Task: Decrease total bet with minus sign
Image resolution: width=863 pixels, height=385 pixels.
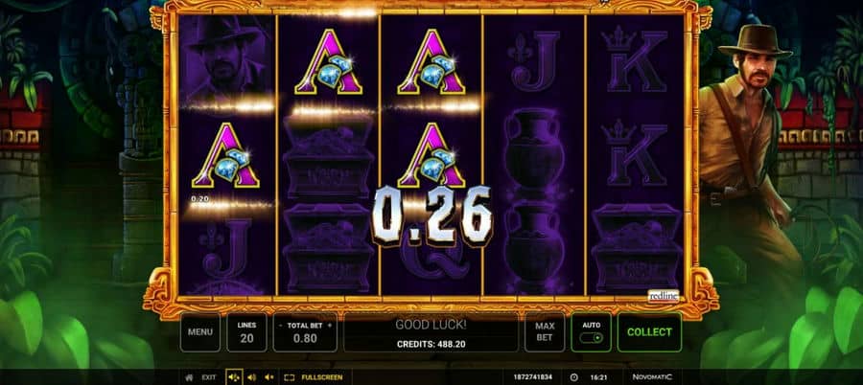Action: pos(281,326)
